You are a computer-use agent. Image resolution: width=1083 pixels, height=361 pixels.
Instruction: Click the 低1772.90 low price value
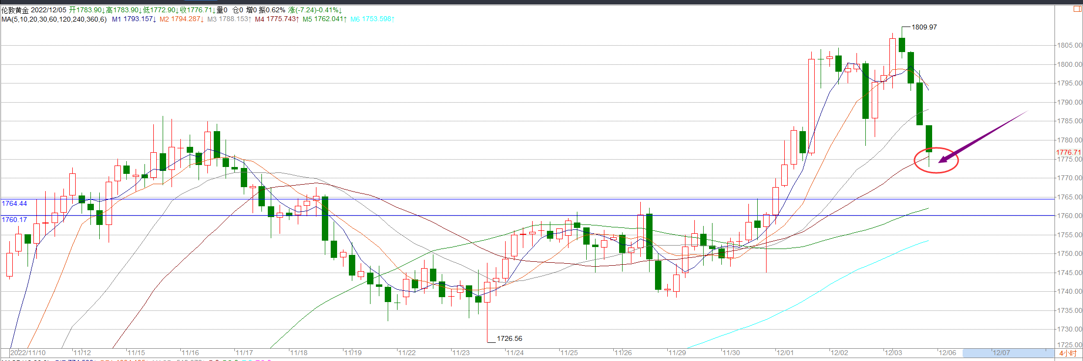click(x=161, y=10)
